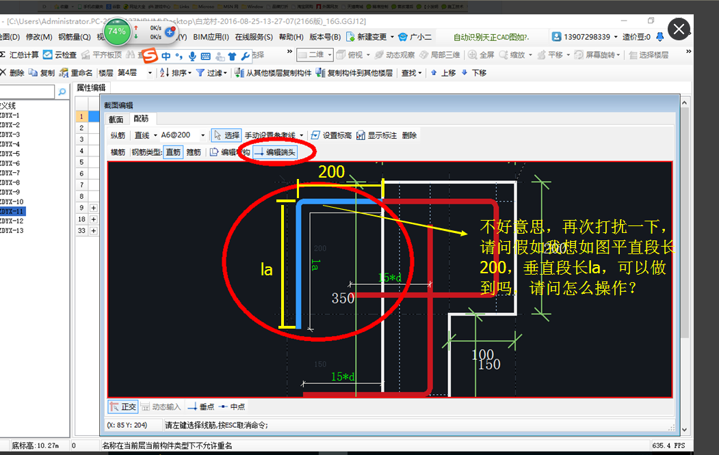
Task: Click 下移 move down arrow
Action: [465, 73]
